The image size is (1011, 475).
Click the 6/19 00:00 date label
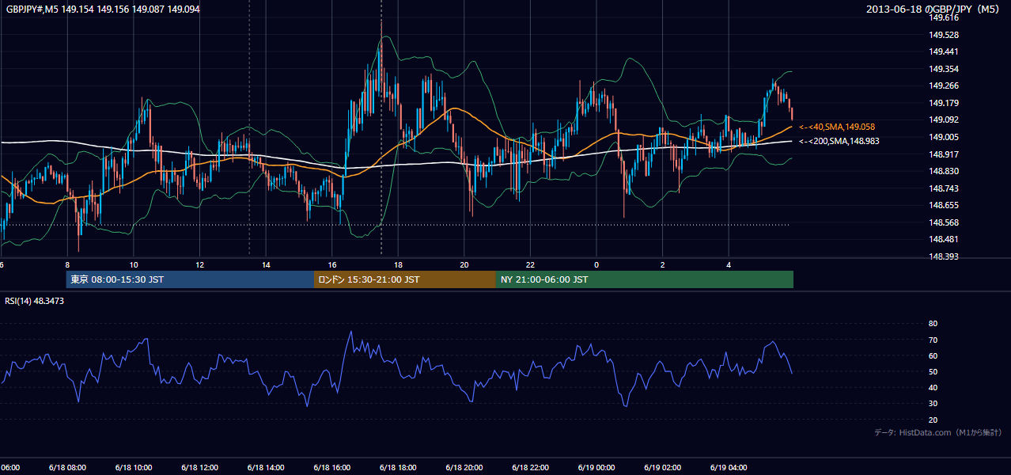(596, 468)
